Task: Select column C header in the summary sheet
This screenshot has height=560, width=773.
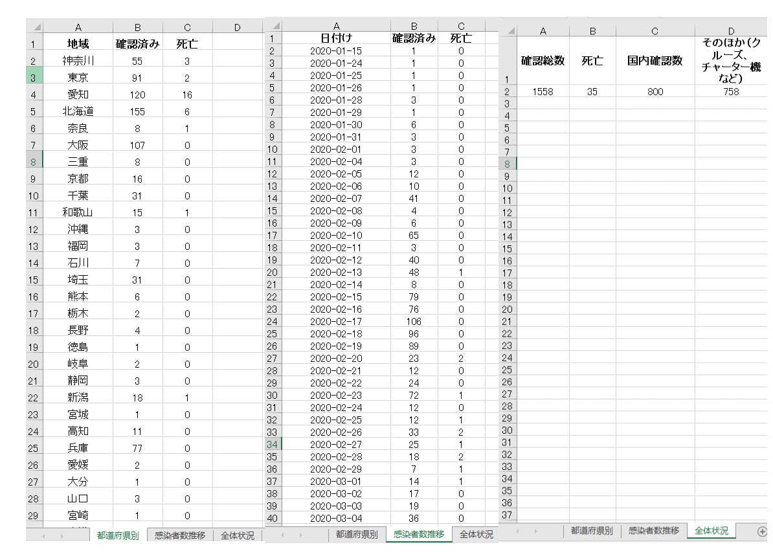Action: pyautogui.click(x=655, y=30)
